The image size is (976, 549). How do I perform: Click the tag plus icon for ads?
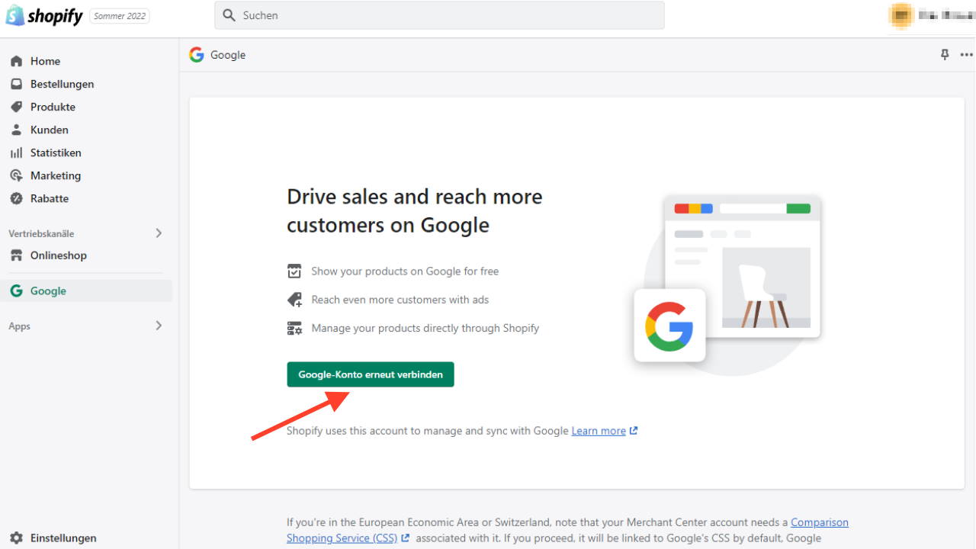[294, 300]
